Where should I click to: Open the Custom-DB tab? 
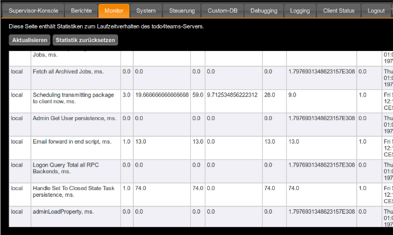[223, 11]
